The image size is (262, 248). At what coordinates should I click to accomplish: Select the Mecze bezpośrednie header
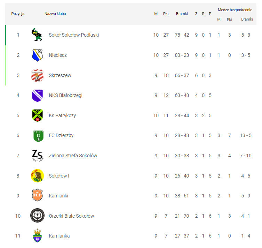tap(235, 10)
